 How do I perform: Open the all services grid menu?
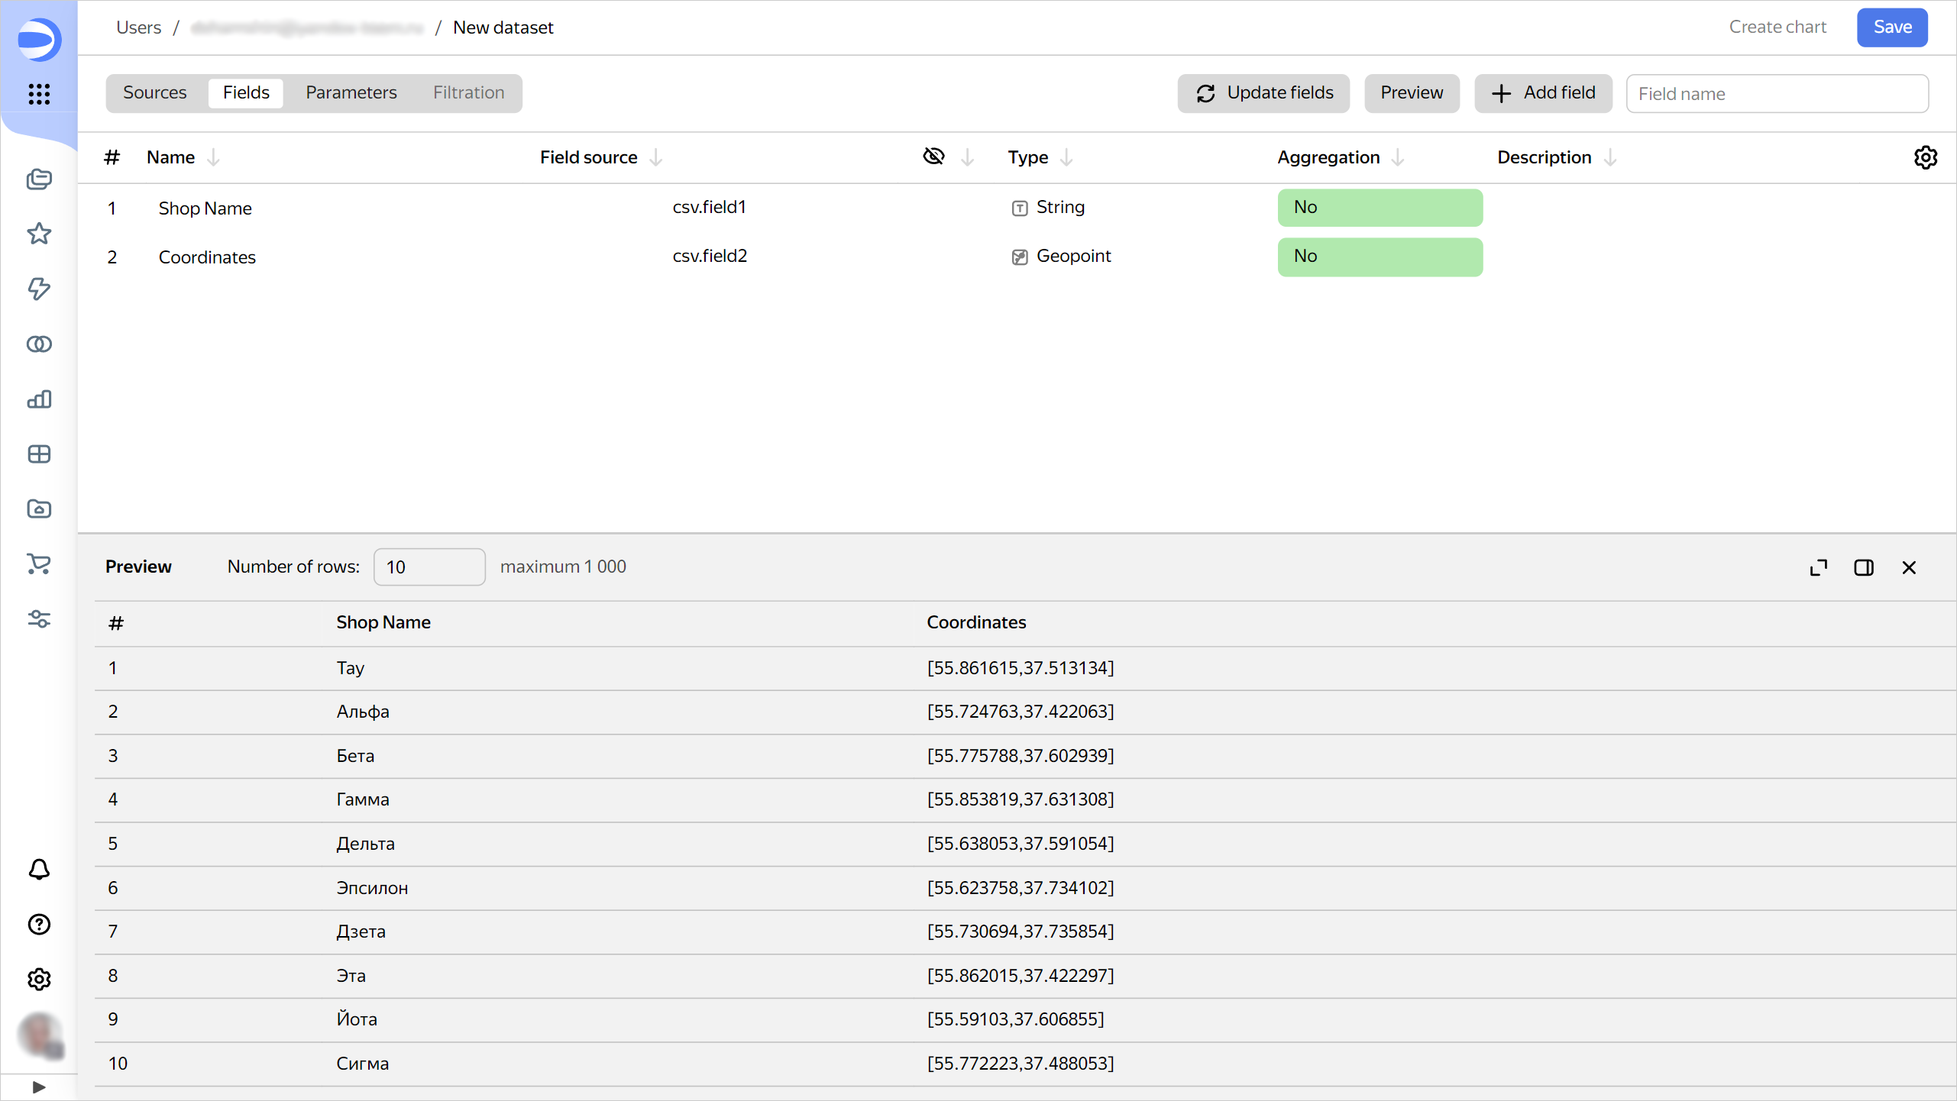39,94
